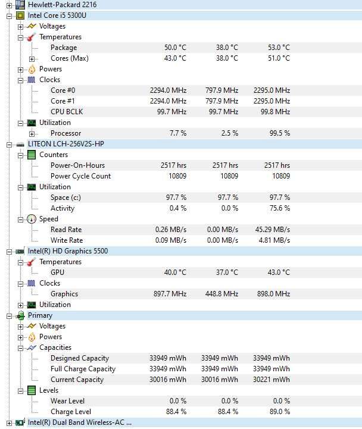This screenshot has height=429, width=362.
Task: Click the CPU Voltages lightning icon
Action: [32, 26]
